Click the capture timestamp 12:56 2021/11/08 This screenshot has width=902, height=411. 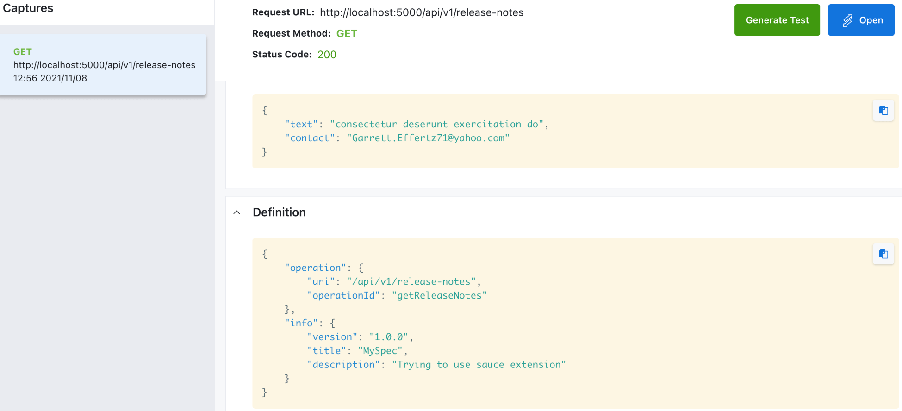(x=50, y=78)
